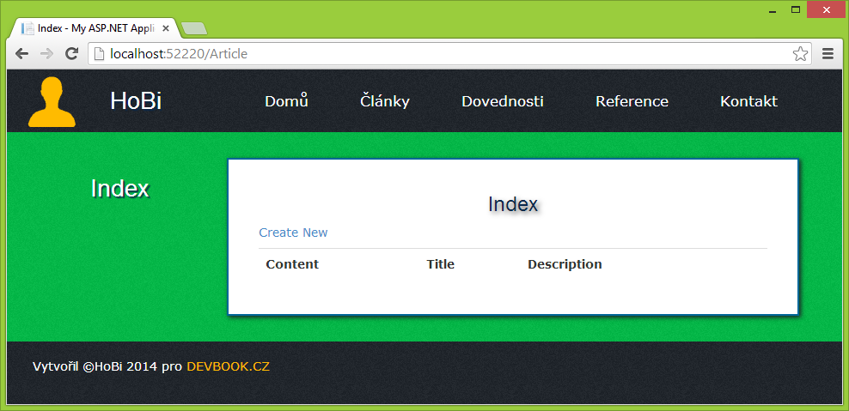This screenshot has height=411, width=849.
Task: Click the orange user avatar logo
Action: (52, 102)
